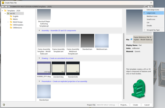
Task: Open the help icon at bottom left
Action: [4, 105]
